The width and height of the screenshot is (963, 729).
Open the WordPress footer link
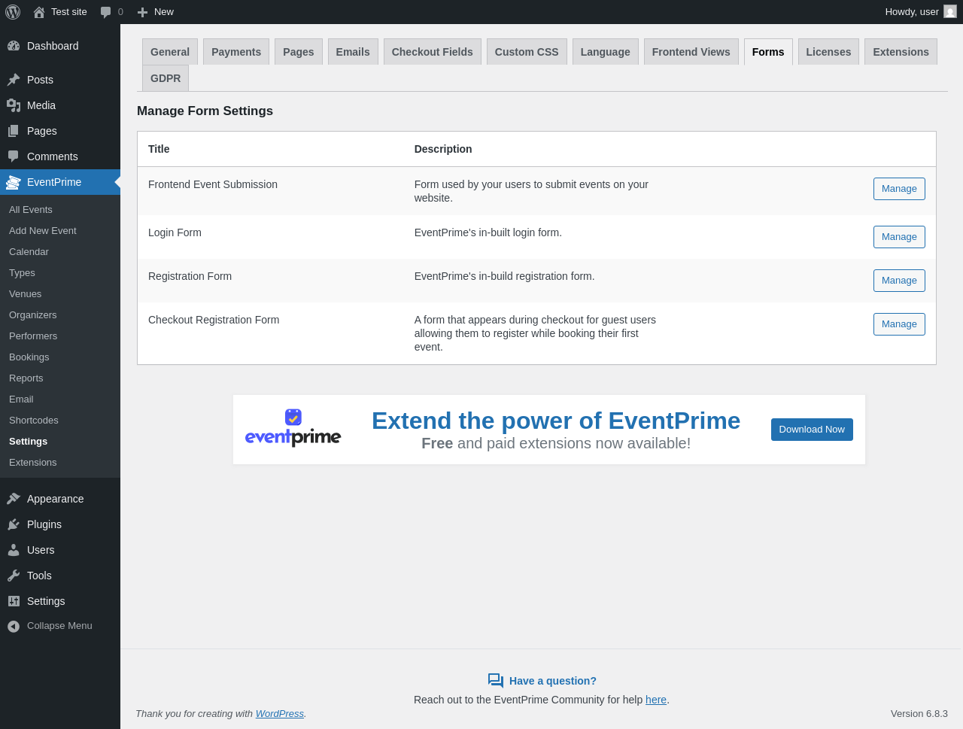280,714
